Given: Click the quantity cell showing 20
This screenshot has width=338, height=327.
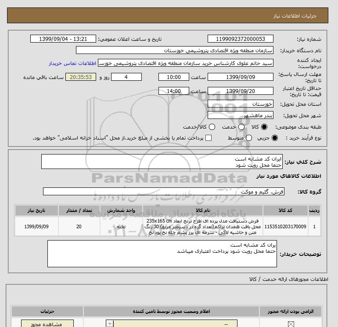Looking at the screenshot, I should (79, 226).
